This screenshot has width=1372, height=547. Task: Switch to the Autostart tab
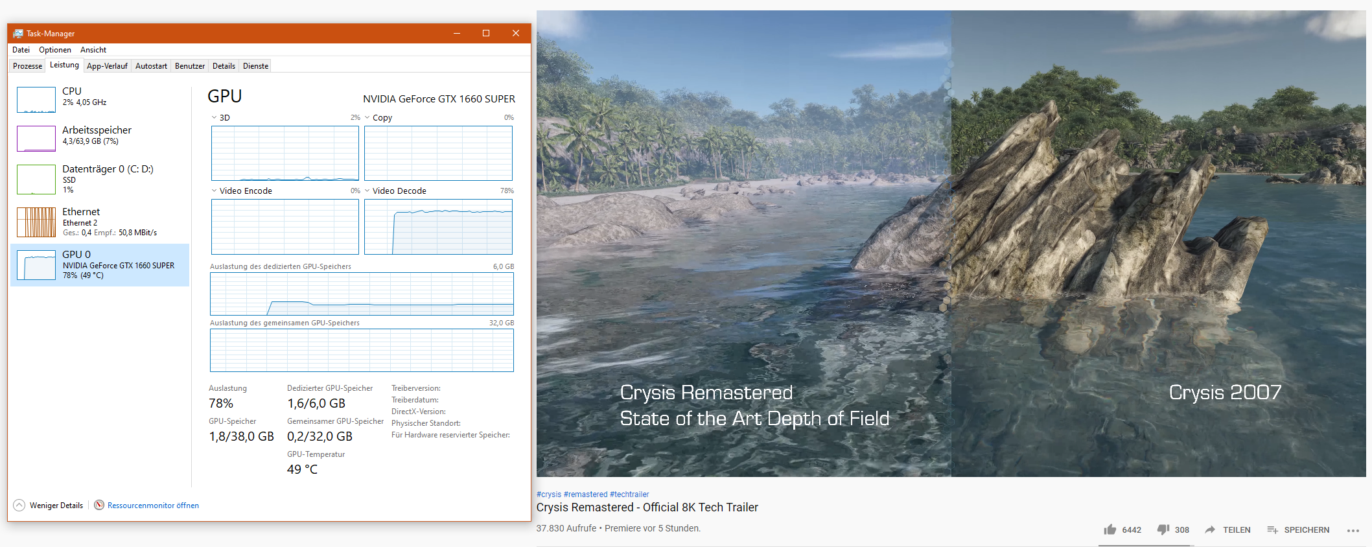[x=151, y=66]
